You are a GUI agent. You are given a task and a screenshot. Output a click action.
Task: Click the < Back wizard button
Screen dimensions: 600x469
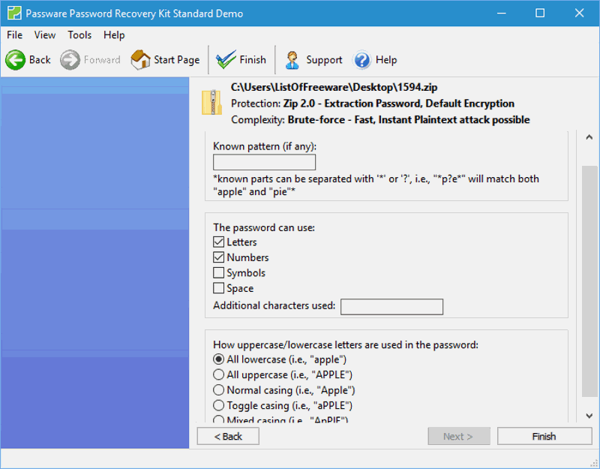click(228, 436)
